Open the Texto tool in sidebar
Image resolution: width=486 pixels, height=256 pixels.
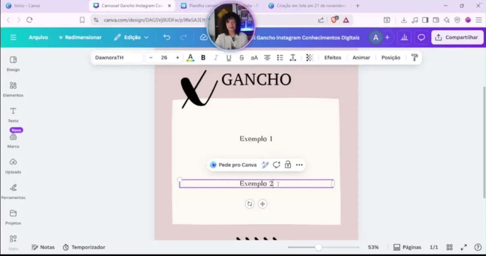pos(13,115)
